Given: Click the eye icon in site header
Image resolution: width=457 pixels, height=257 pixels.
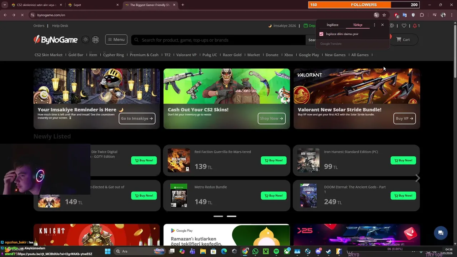Looking at the screenshot, I should 392,26.
